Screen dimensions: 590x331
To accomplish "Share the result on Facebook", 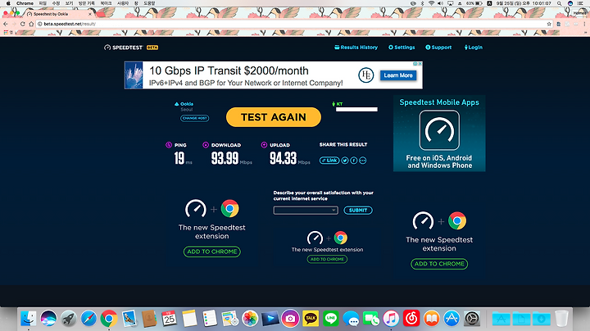I will pos(354,161).
